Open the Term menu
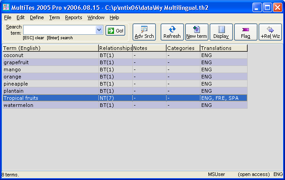 pos(54,17)
